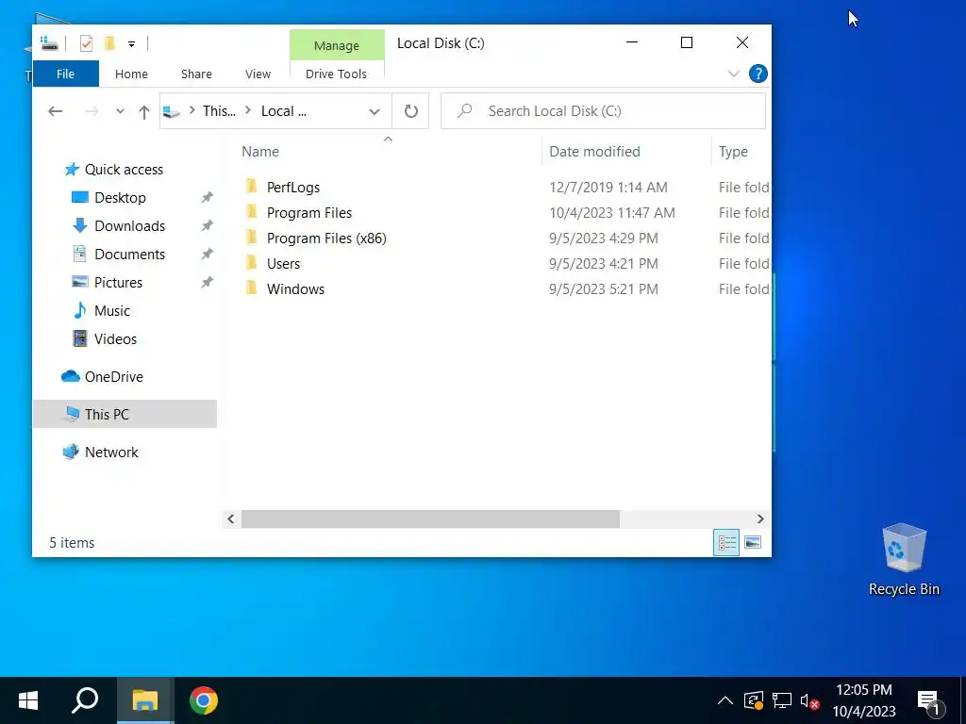The width and height of the screenshot is (966, 724).
Task: Click the muted volume tray icon
Action: (x=808, y=700)
